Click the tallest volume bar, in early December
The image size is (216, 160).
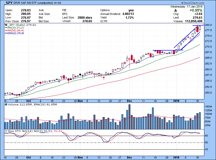coord(129,117)
